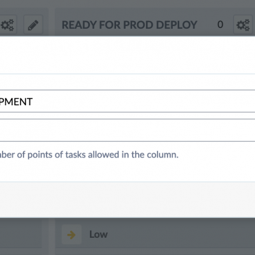Place cursor after PMENT text
The image size is (255, 255).
point(34,101)
